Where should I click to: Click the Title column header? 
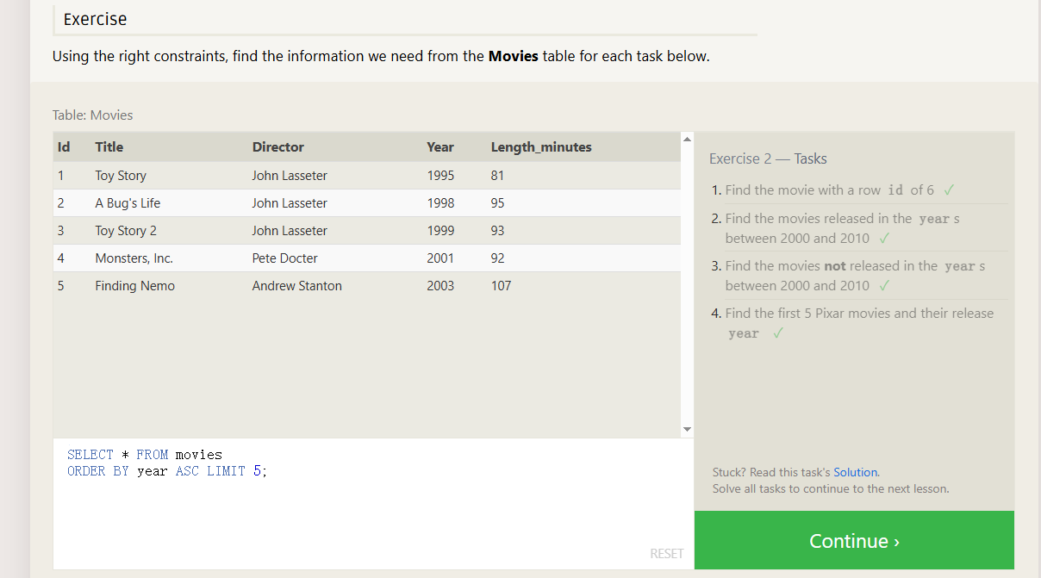point(109,147)
